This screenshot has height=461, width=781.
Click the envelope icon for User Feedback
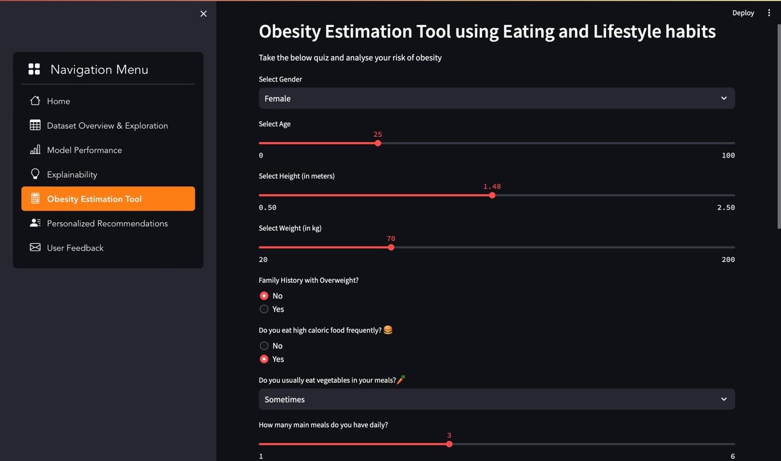(x=35, y=247)
